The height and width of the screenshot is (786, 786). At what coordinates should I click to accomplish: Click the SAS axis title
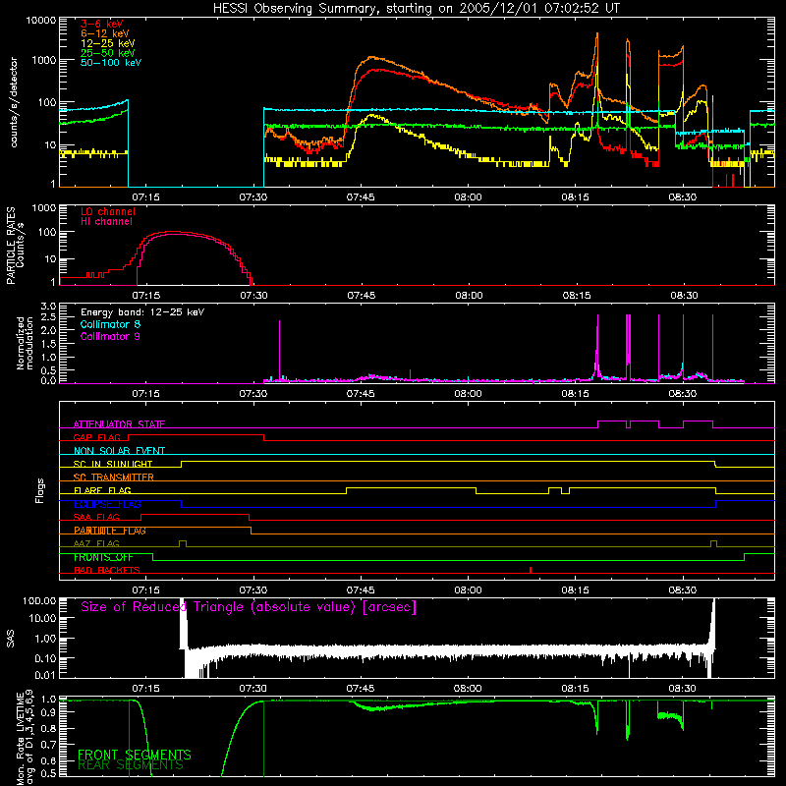[x=11, y=639]
